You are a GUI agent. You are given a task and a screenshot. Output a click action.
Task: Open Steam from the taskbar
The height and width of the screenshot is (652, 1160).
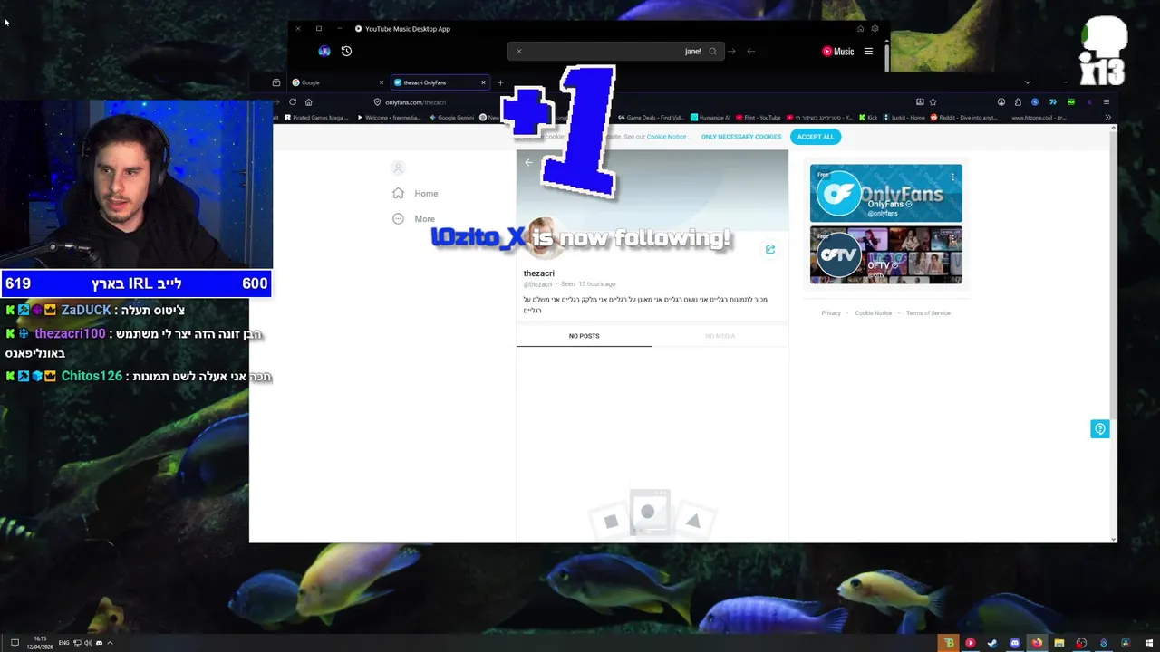[x=992, y=643]
